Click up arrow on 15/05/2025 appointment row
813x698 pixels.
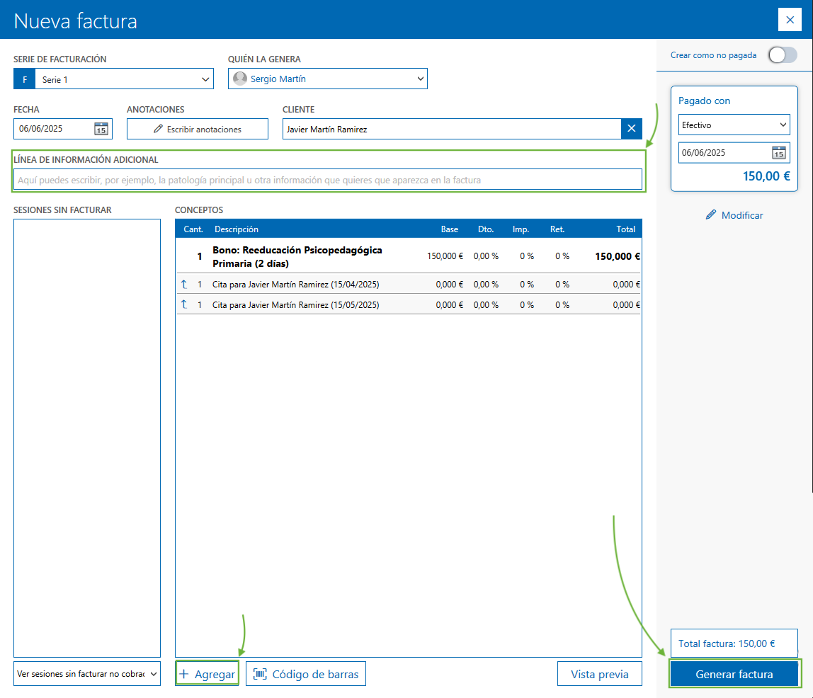[x=185, y=305]
